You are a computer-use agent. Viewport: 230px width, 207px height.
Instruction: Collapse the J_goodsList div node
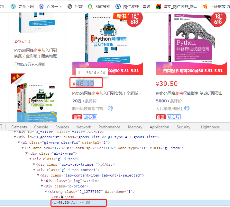[15, 137]
